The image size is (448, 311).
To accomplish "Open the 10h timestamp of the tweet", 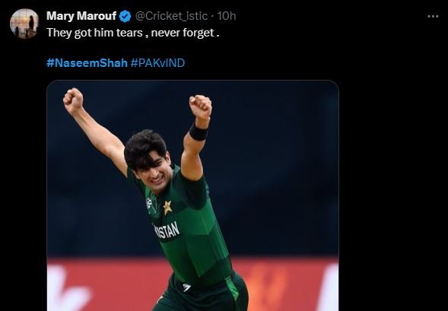I will coord(227,16).
